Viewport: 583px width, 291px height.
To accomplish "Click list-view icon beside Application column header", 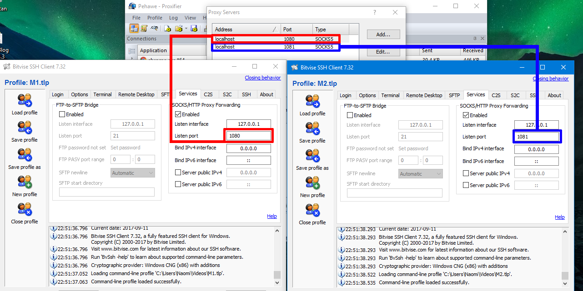I will (132, 50).
